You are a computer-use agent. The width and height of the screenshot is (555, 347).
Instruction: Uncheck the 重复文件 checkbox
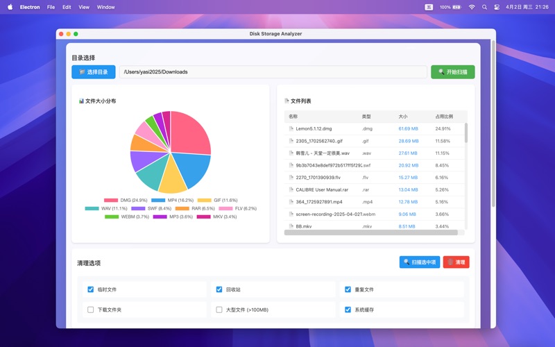click(x=348, y=289)
